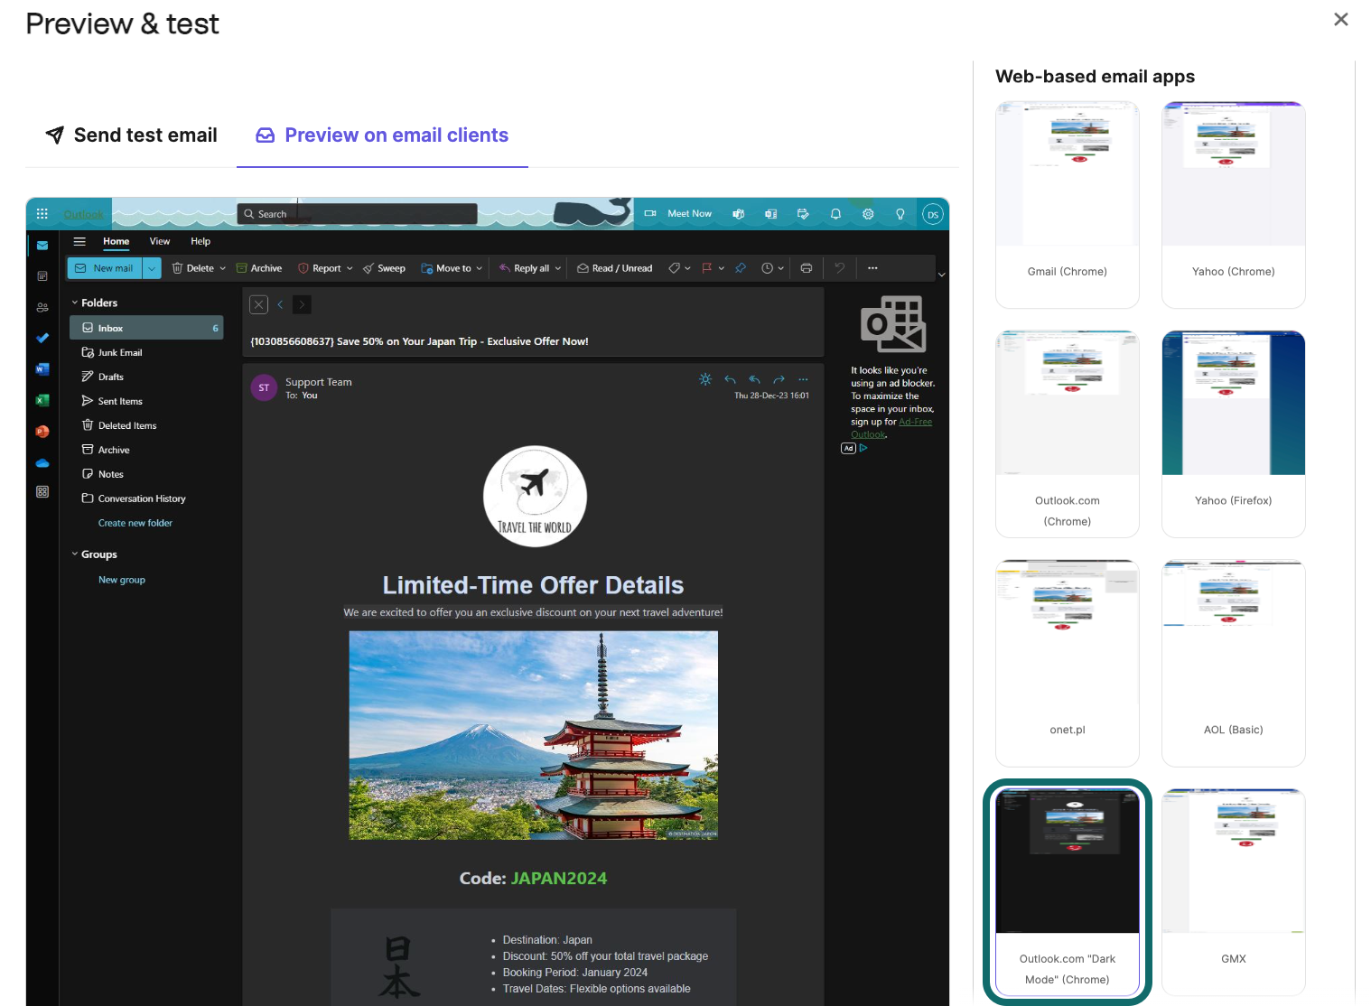
Task: Open the Reply all dropdown arrow
Action: 558,267
